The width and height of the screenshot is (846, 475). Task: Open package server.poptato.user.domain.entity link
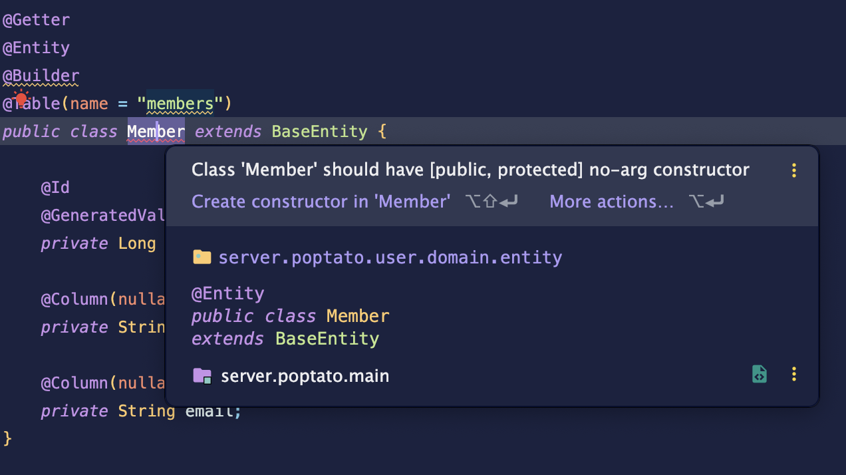[390, 257]
